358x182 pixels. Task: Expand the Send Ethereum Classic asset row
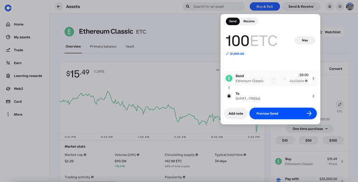point(270,78)
